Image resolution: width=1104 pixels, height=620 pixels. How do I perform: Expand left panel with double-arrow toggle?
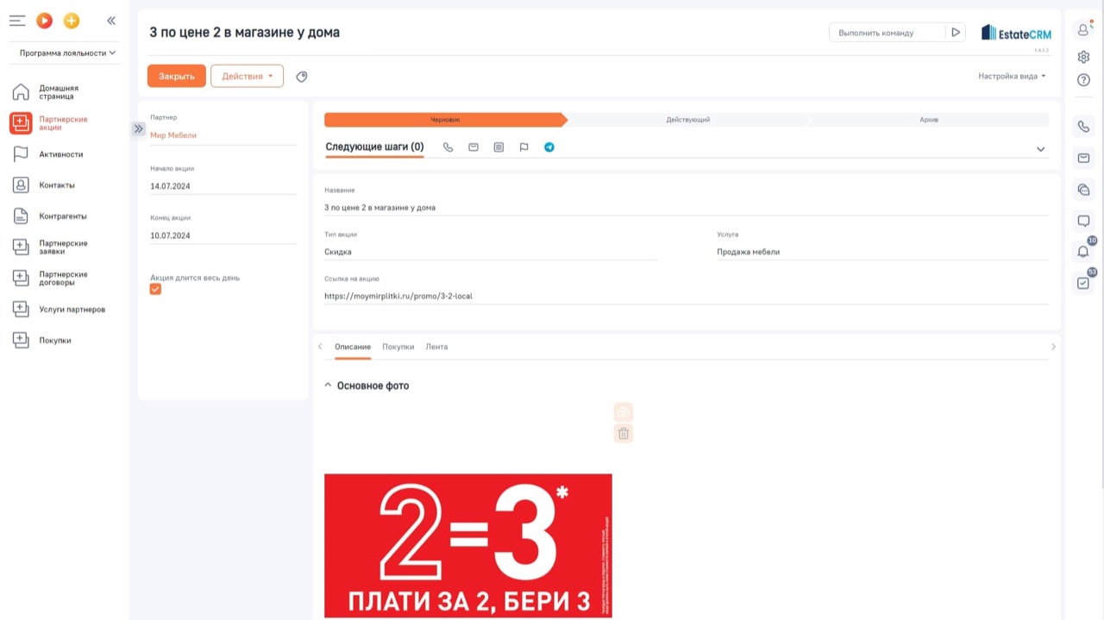(x=138, y=128)
